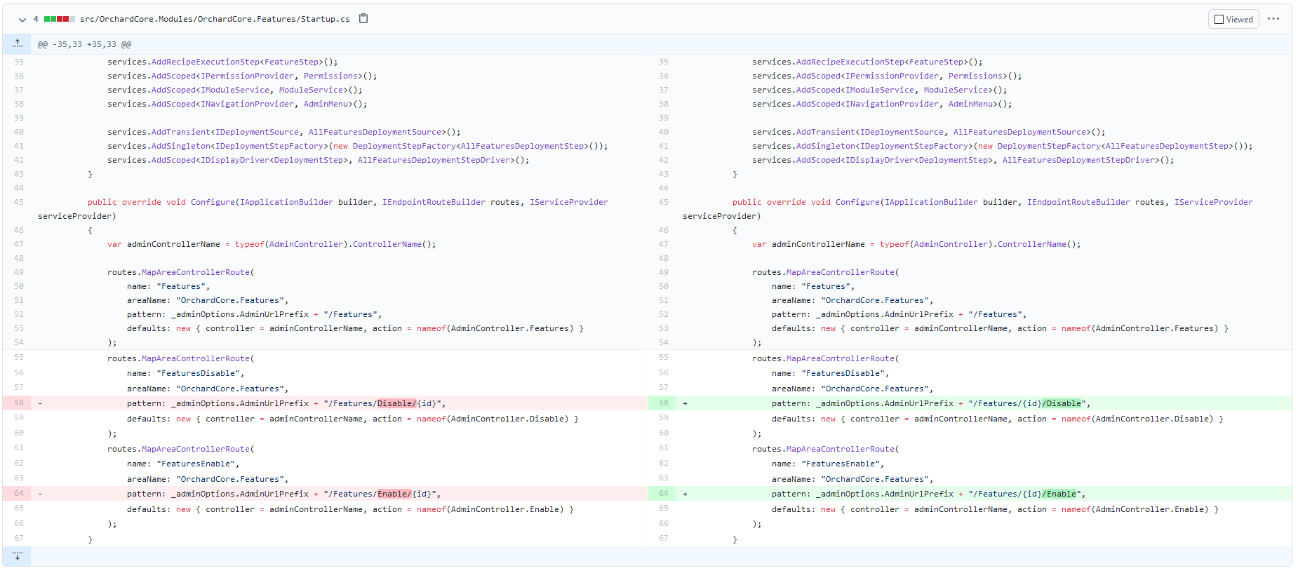Click MapAreaControllerRoute on left line 49
This screenshot has width=1298, height=573.
click(196, 272)
